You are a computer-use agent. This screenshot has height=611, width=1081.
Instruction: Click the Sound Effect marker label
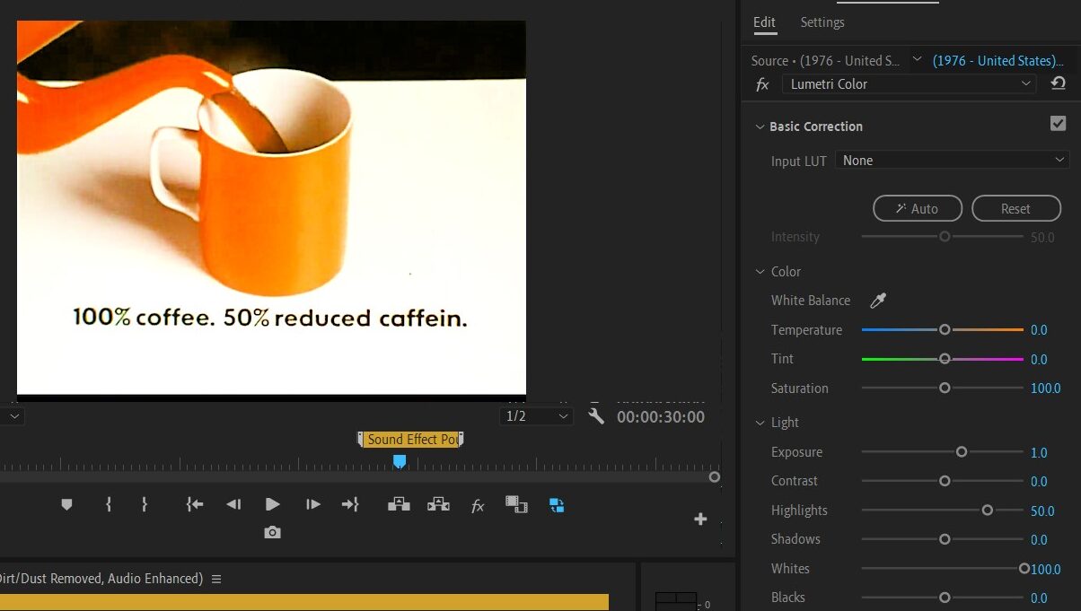tap(411, 439)
